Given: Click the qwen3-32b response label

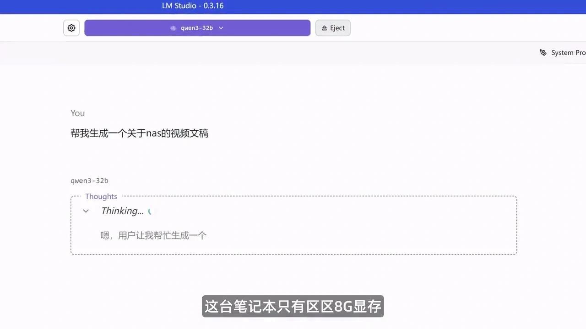Looking at the screenshot, I should coord(89,180).
